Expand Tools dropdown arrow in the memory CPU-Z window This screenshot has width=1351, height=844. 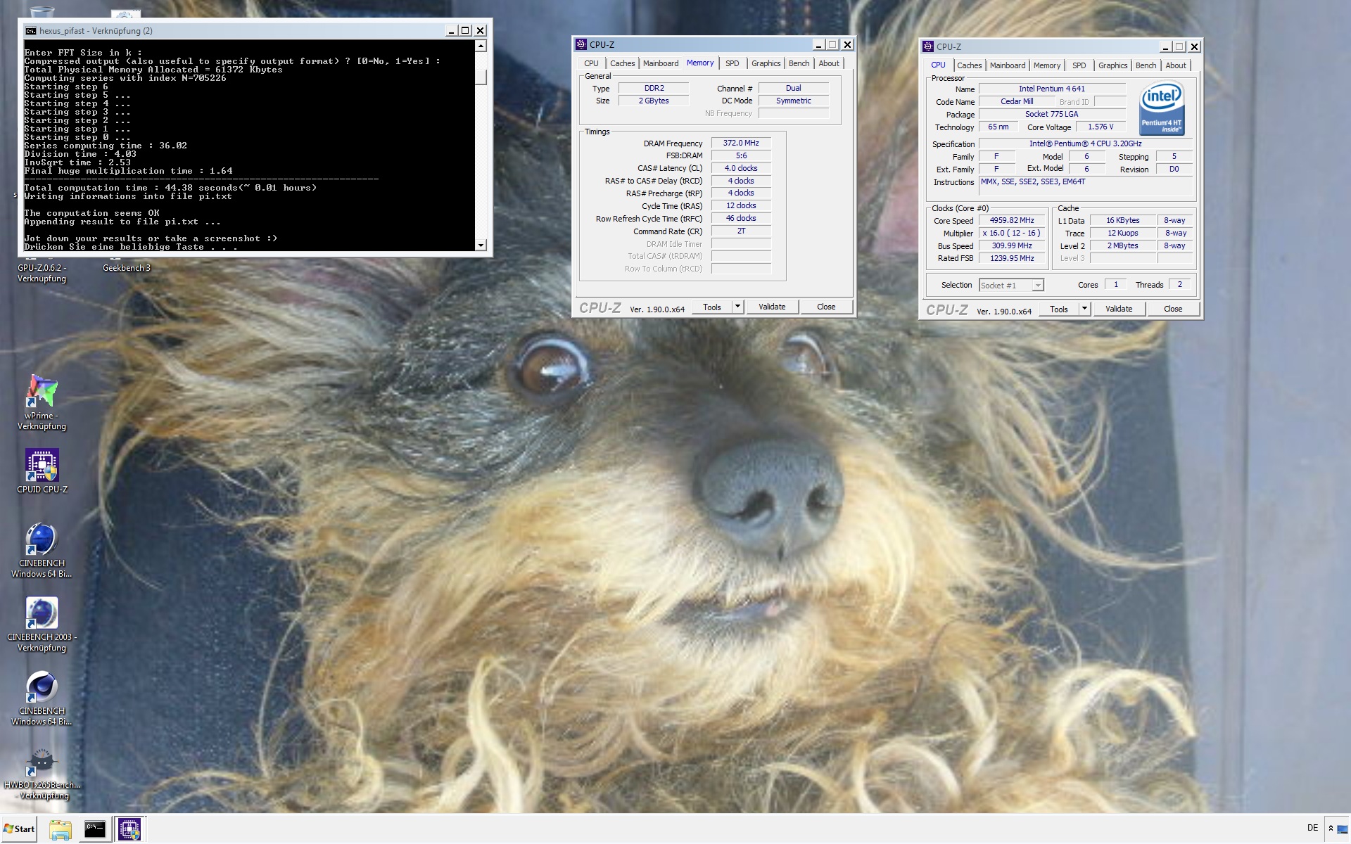point(737,307)
